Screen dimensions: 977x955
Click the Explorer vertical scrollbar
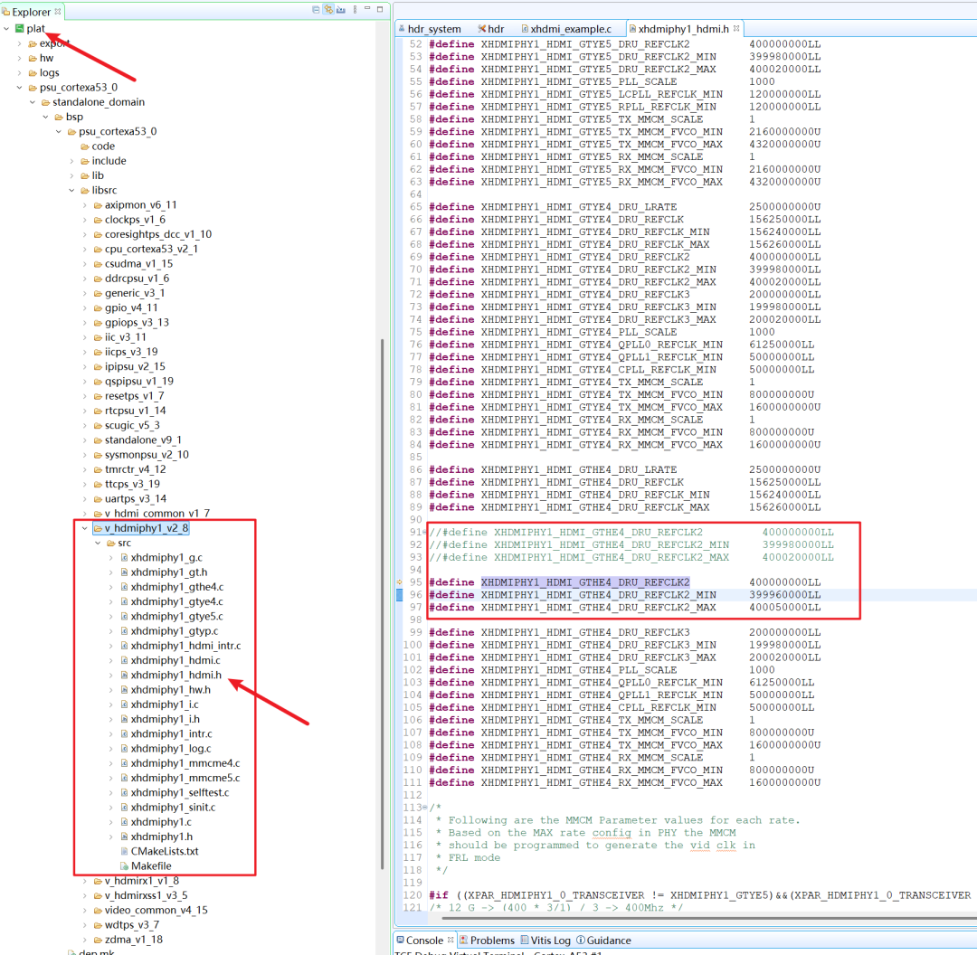(382, 543)
